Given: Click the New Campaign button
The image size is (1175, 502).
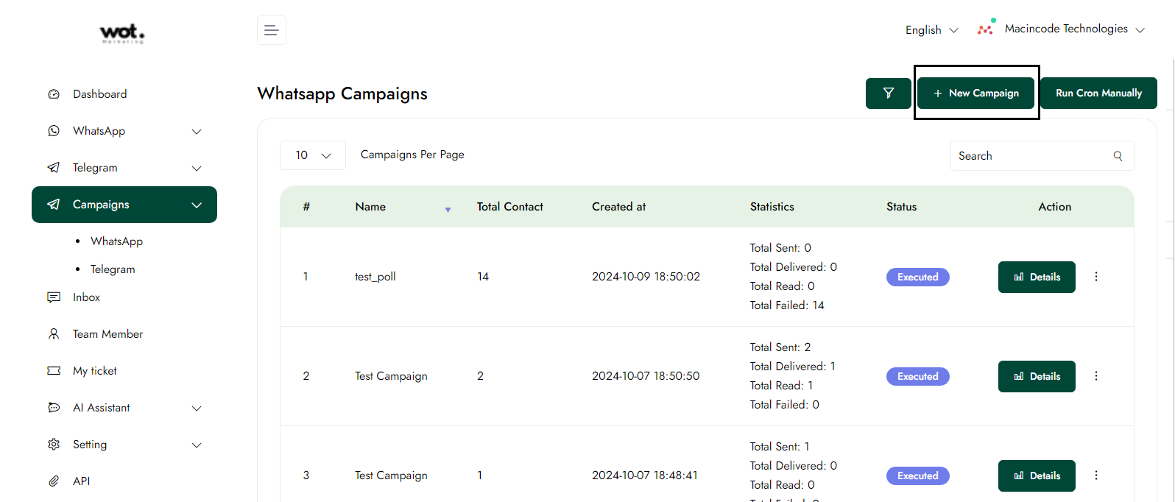Looking at the screenshot, I should (975, 93).
